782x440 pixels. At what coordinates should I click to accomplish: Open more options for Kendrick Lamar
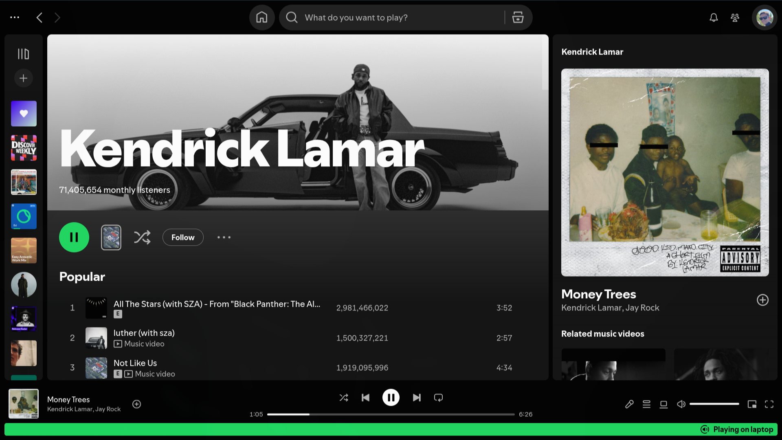[224, 237]
